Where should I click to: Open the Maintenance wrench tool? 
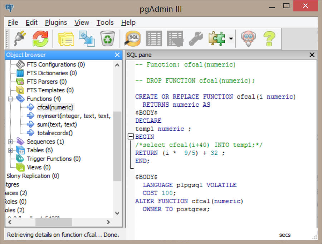(x=196, y=39)
